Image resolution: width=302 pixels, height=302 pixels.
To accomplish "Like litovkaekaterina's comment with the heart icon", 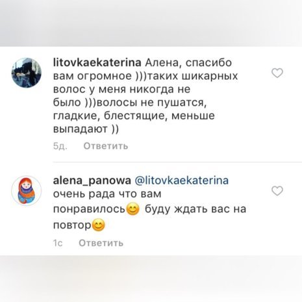I will click(277, 73).
